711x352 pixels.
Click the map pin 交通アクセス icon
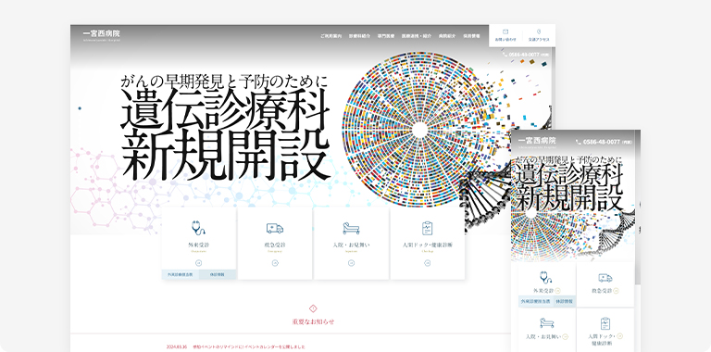pyautogui.click(x=539, y=31)
